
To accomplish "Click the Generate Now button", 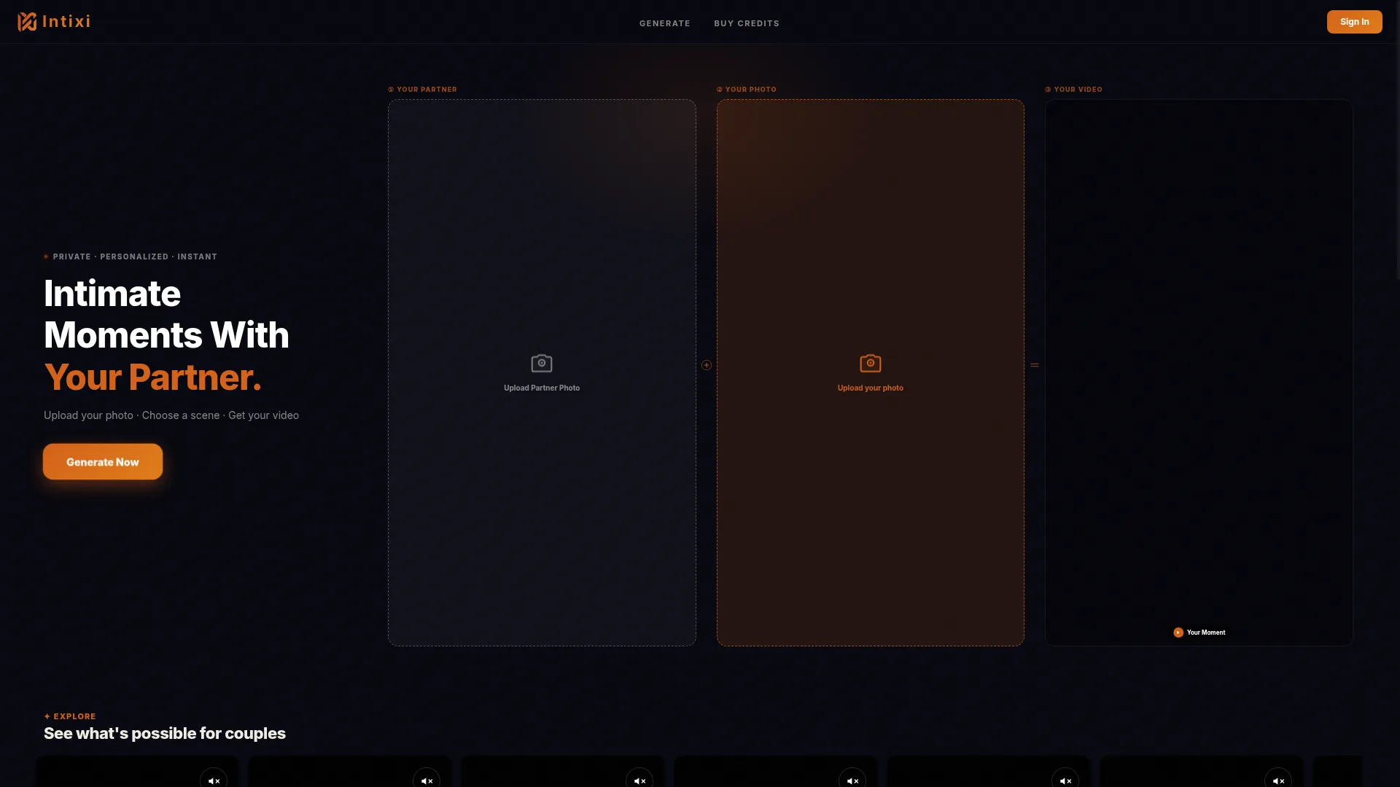I will (103, 462).
